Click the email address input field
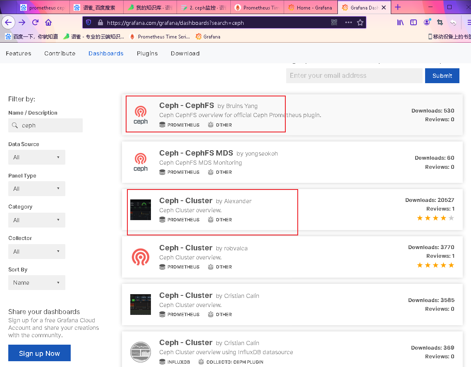 (x=354, y=76)
